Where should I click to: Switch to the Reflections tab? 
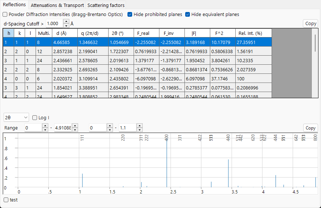click(x=14, y=5)
